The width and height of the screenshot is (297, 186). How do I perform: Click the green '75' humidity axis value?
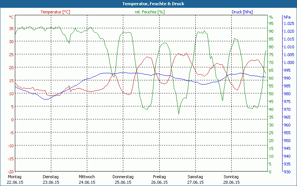[271, 55]
